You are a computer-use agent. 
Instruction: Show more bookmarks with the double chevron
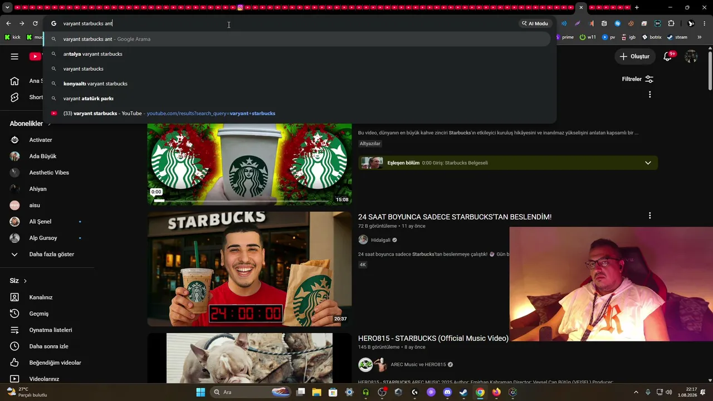[x=700, y=37]
